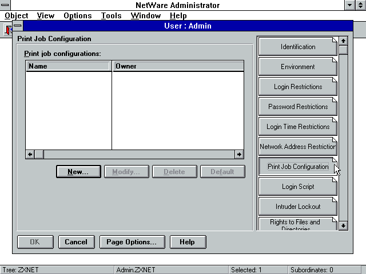Open the Login Script page

298,187
